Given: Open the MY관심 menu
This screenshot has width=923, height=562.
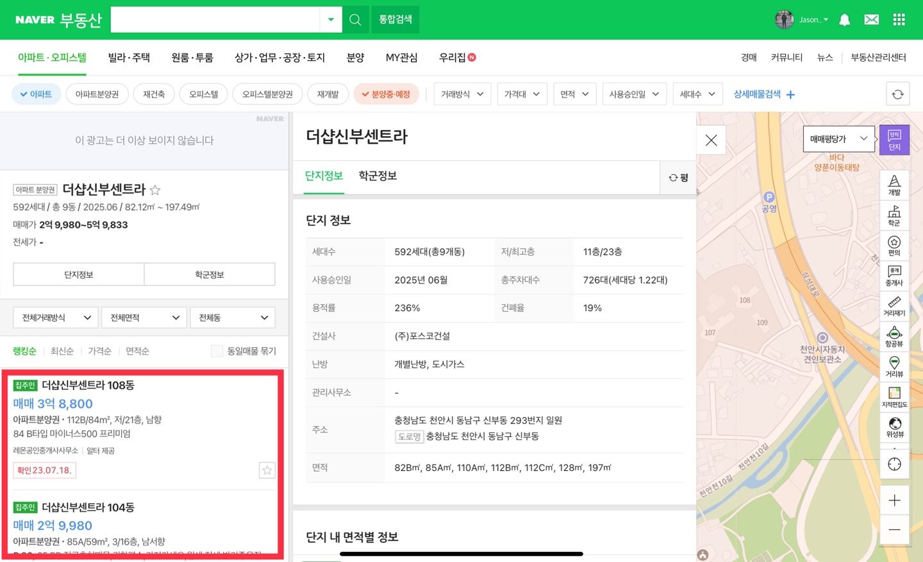Looking at the screenshot, I should 401,58.
